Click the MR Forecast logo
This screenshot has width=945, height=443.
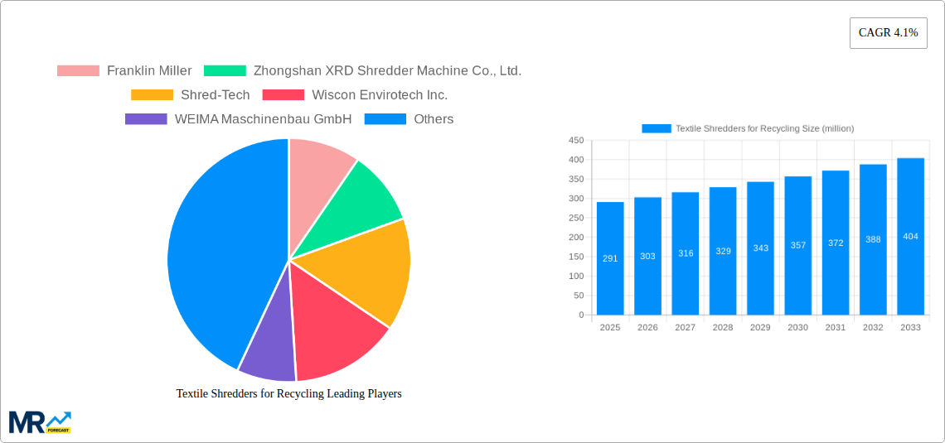[x=41, y=422]
